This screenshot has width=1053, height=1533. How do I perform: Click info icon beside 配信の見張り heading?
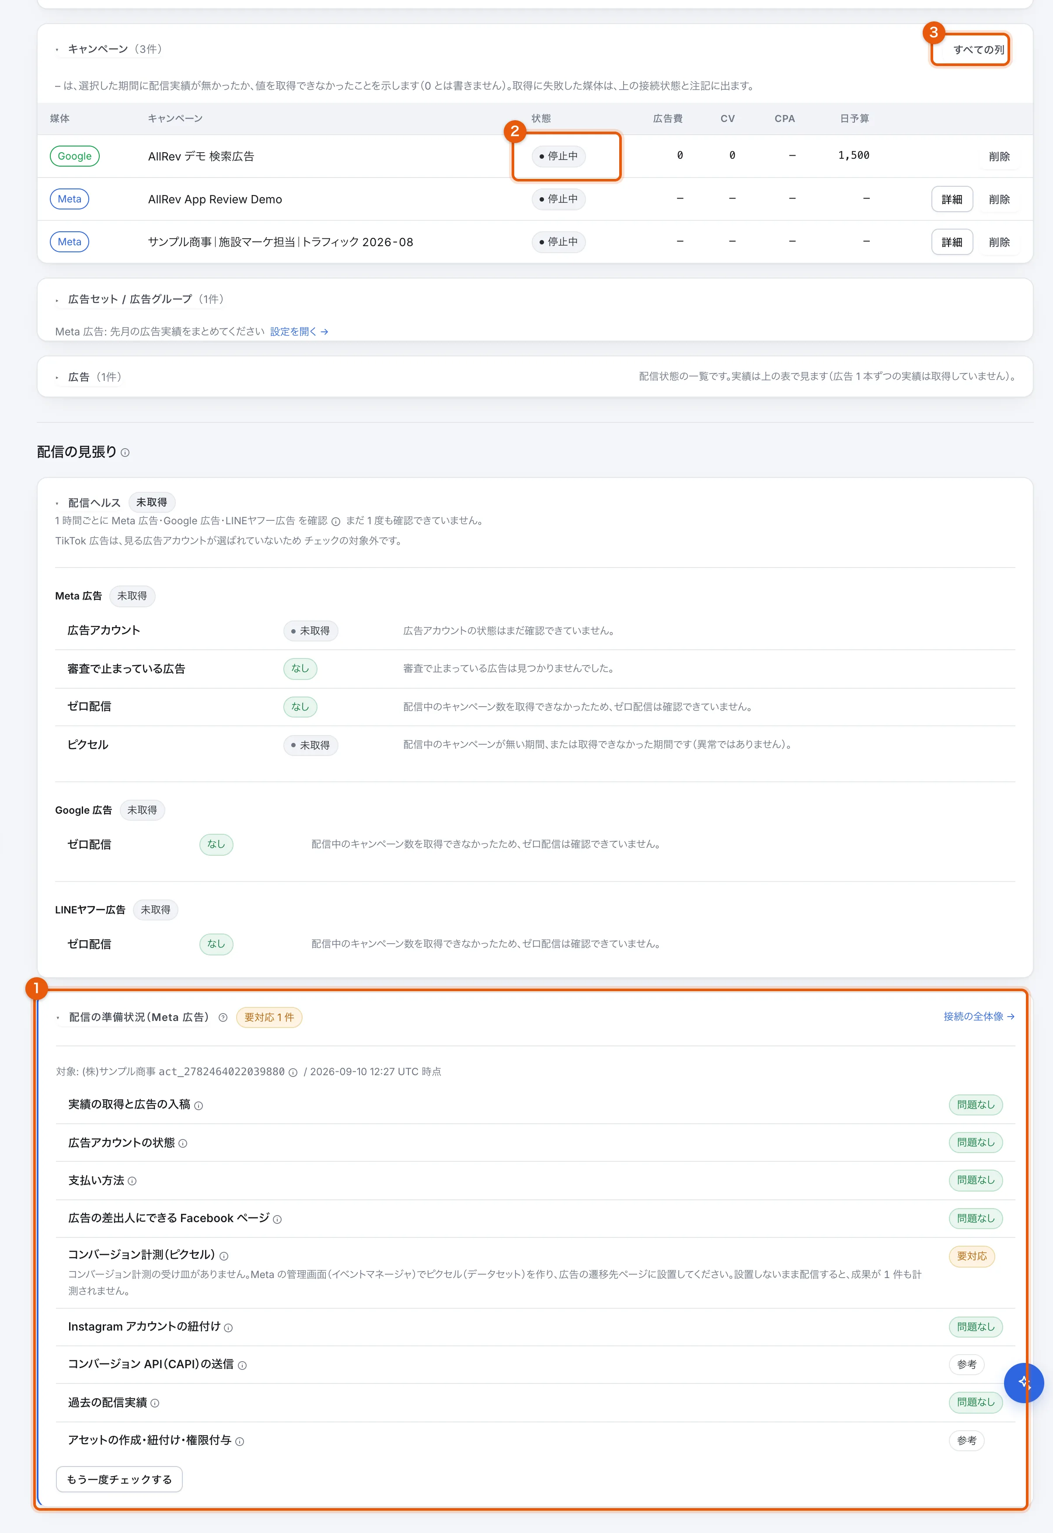pyautogui.click(x=126, y=453)
